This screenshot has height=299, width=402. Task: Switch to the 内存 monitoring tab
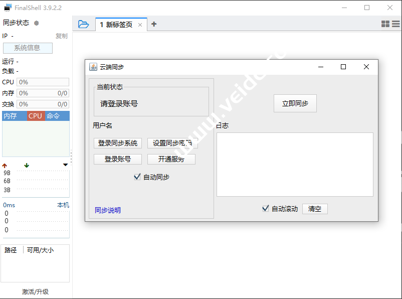(11, 116)
